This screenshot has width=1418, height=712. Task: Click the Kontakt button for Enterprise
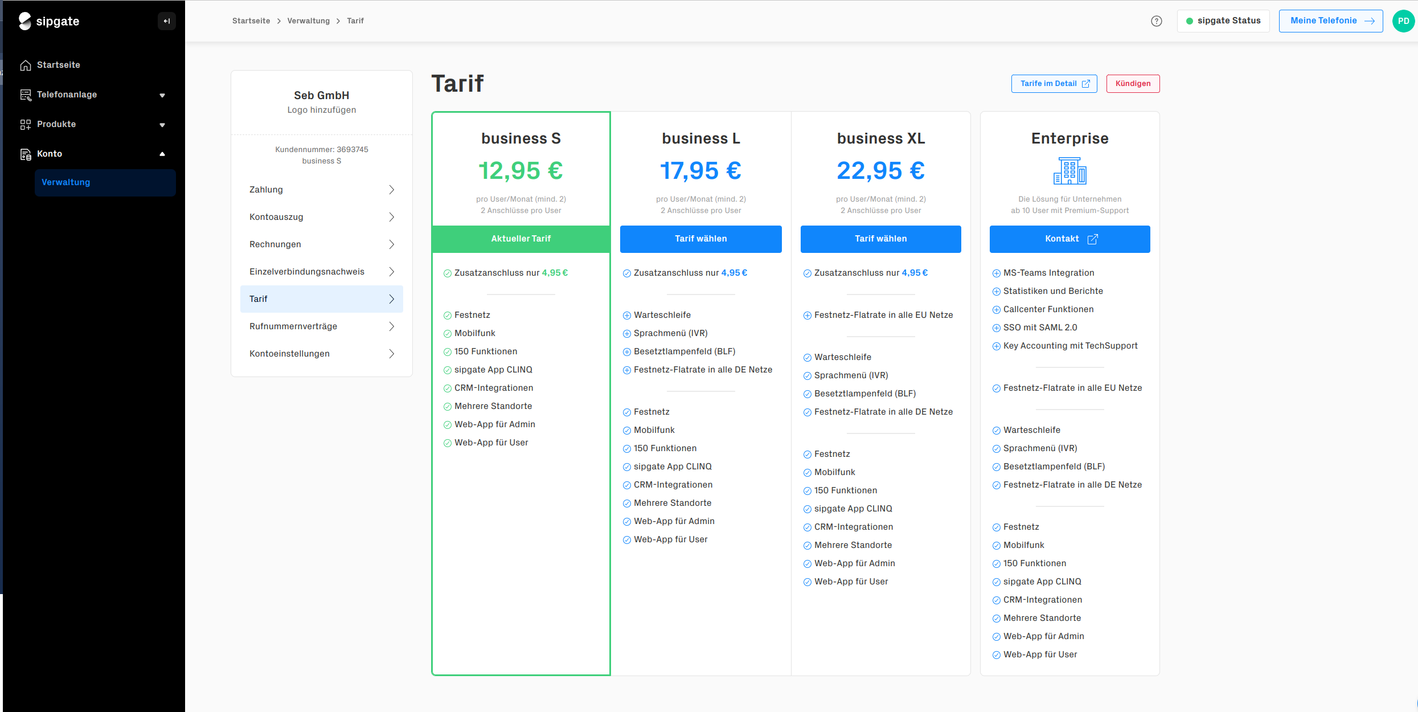click(1069, 239)
